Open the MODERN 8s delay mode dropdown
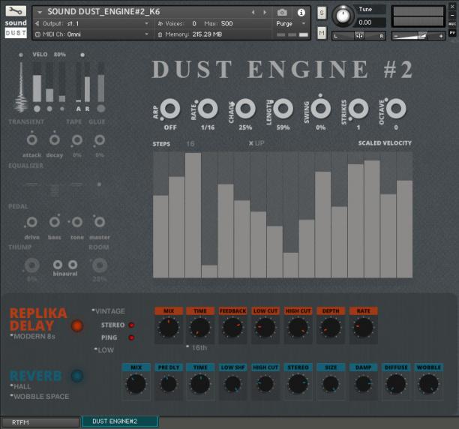Viewport: 459px width, 429px height. pyautogui.click(x=33, y=336)
